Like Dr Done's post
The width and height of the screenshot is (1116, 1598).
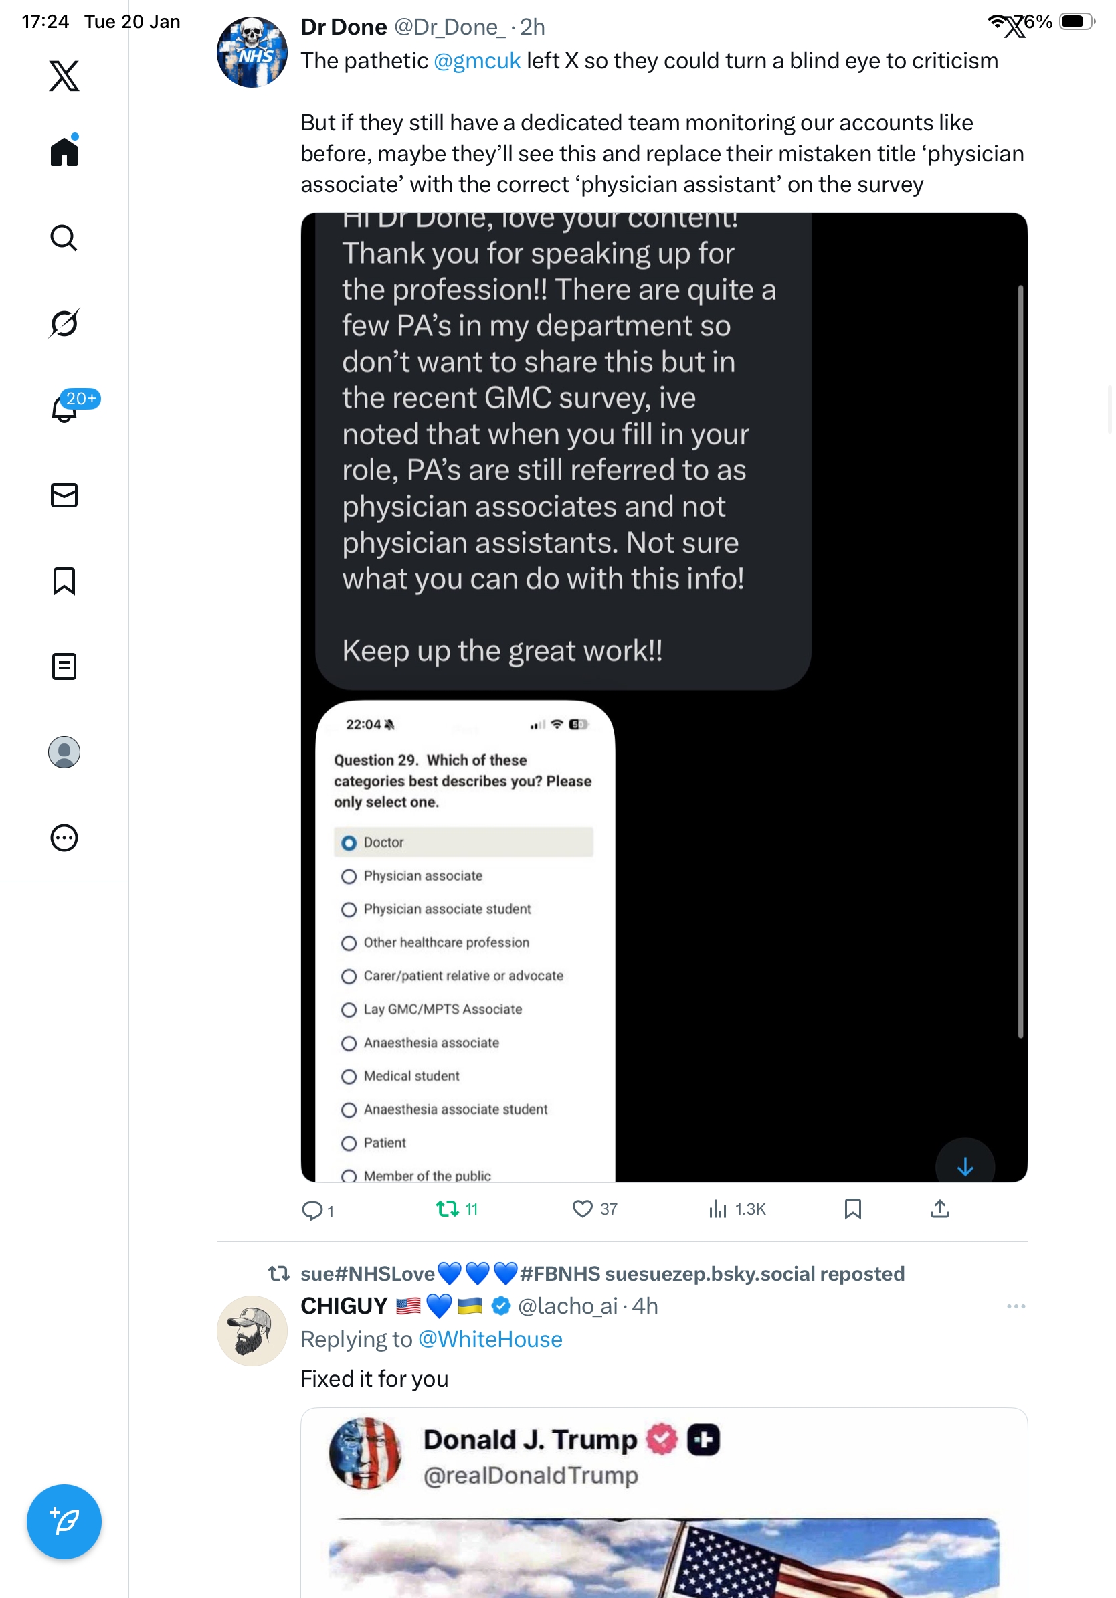click(581, 1209)
